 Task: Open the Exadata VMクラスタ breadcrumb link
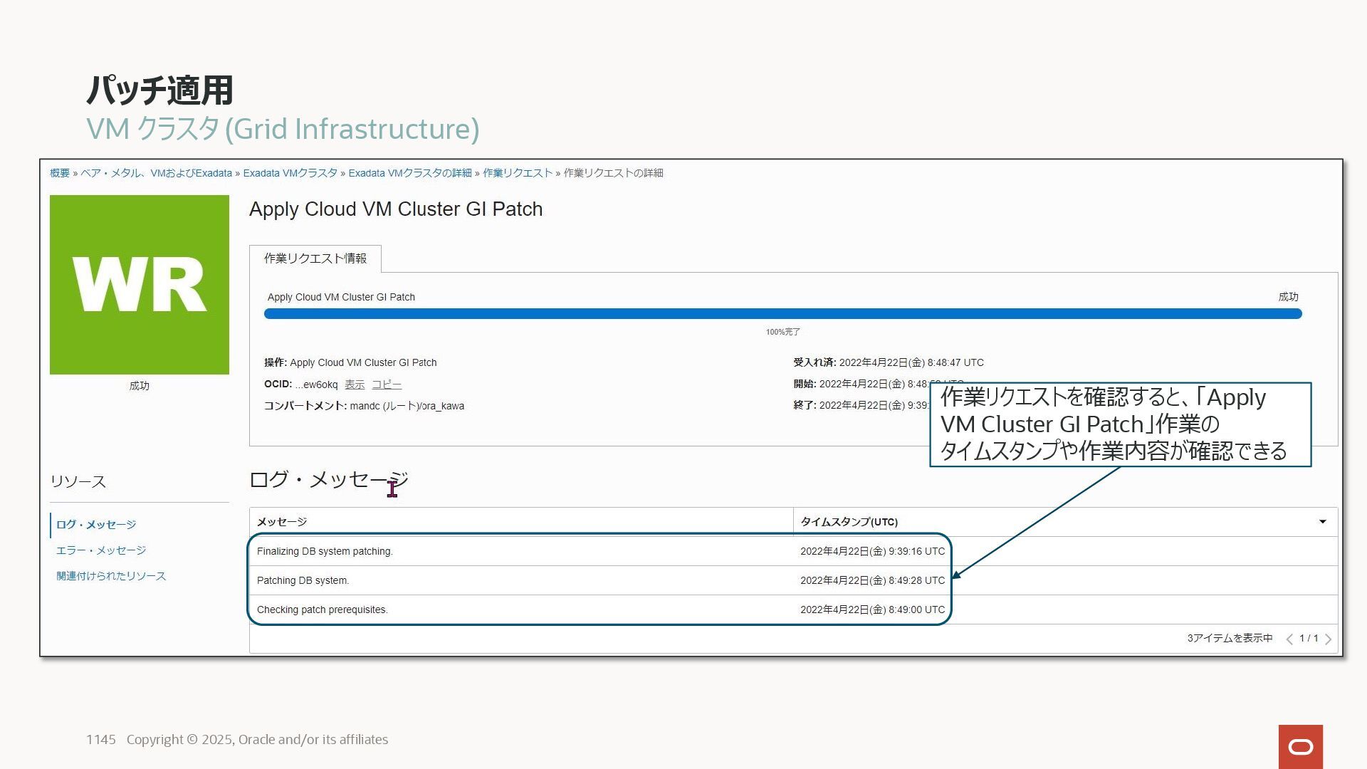(x=290, y=173)
